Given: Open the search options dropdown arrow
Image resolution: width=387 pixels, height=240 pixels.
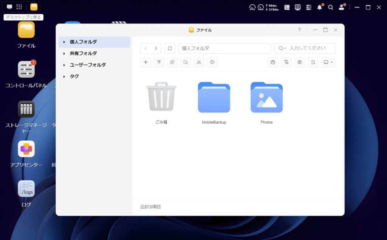Looking at the screenshot, I should (282, 48).
